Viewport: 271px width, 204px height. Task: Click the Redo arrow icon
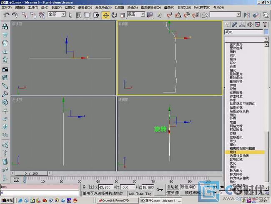point(15,15)
